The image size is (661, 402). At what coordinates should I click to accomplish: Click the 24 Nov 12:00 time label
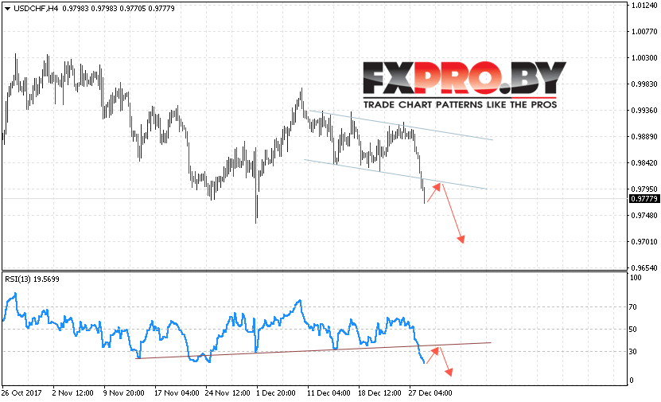click(x=227, y=393)
